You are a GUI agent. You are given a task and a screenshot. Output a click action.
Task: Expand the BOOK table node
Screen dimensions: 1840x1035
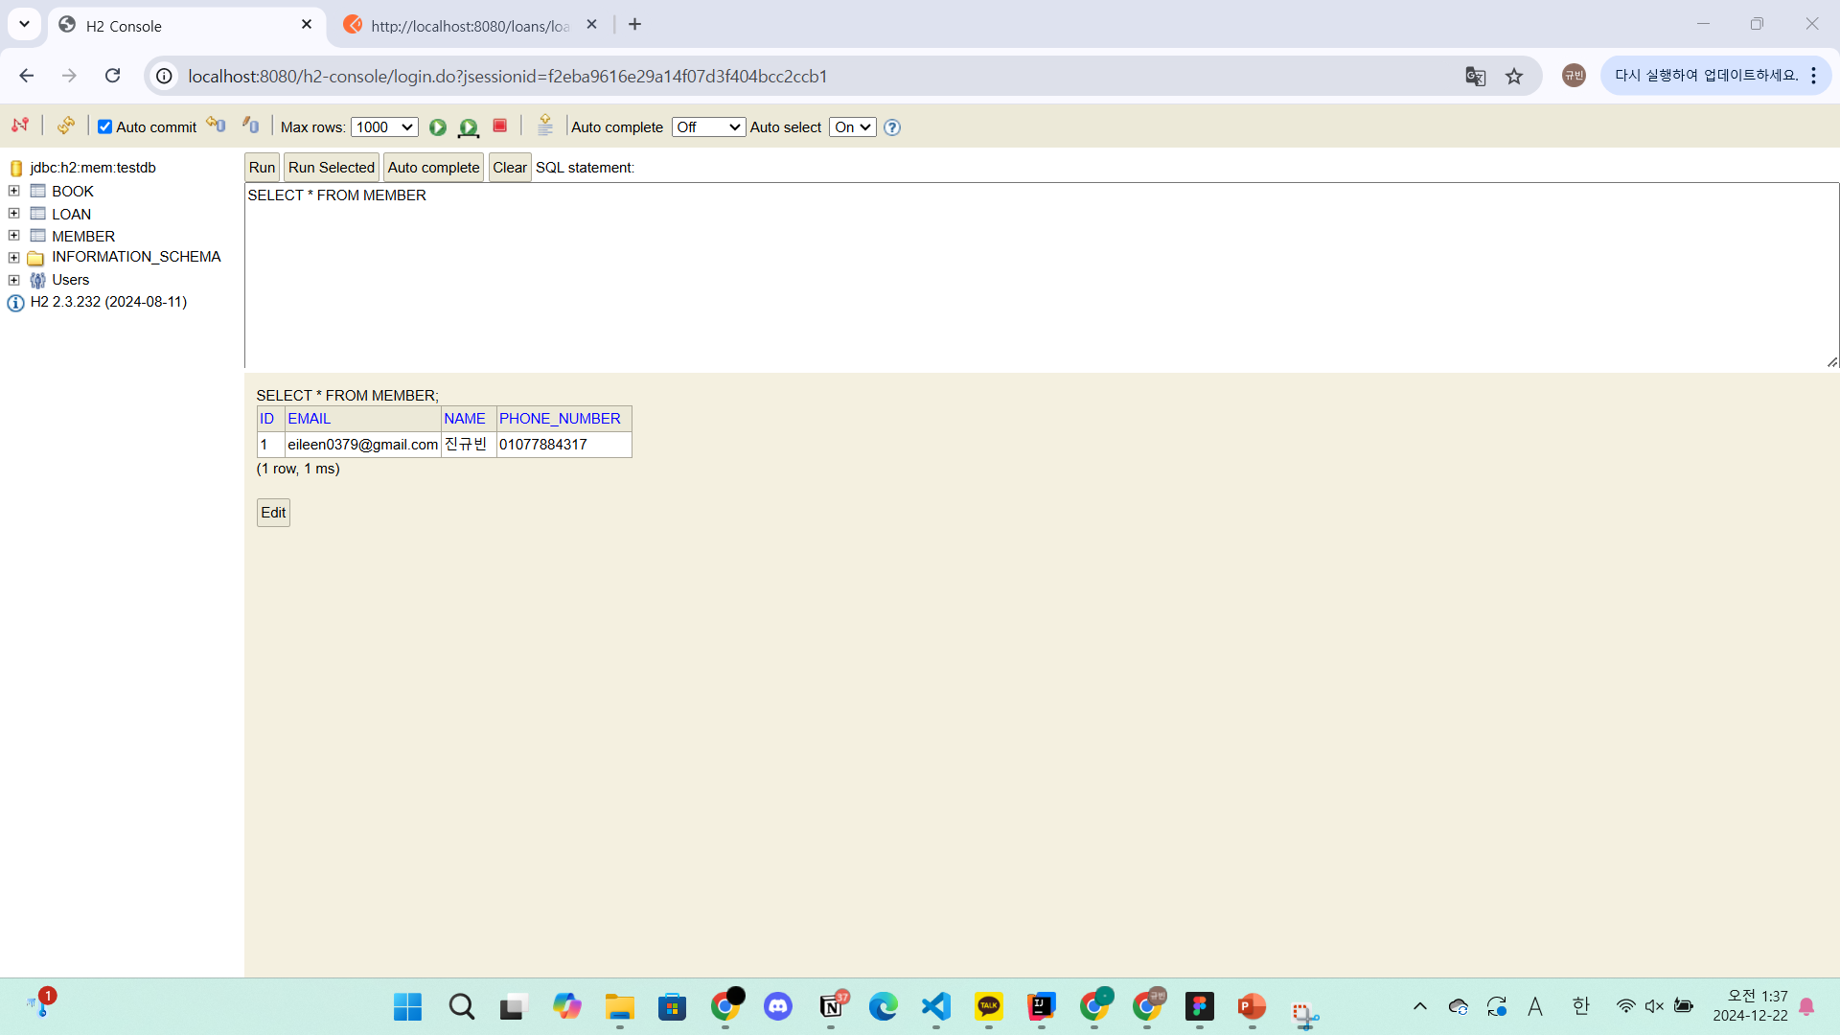[x=14, y=191]
